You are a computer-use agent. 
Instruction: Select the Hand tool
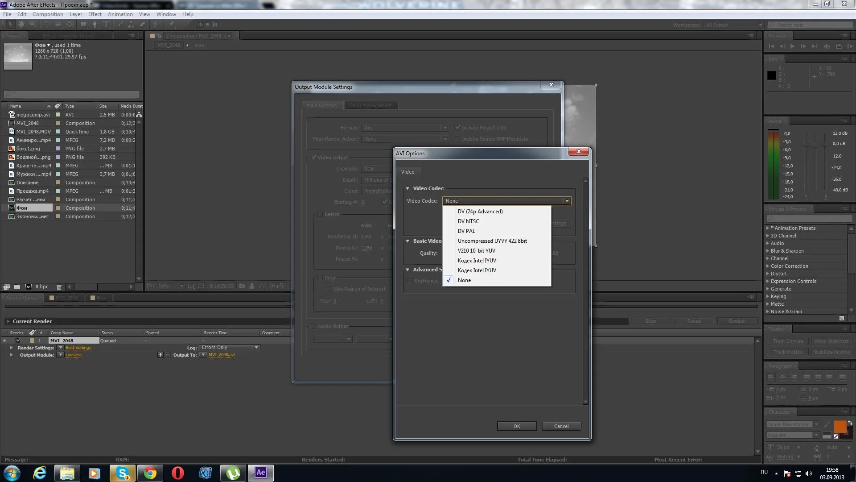[x=21, y=24]
